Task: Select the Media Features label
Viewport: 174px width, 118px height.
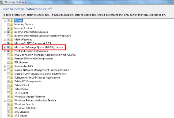Action: click(x=23, y=39)
